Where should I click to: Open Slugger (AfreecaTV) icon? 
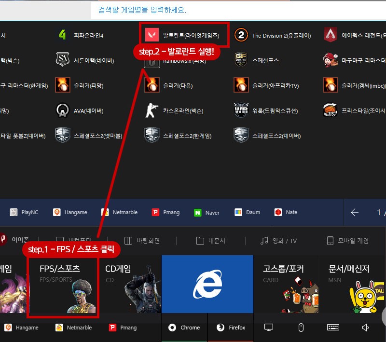click(241, 85)
